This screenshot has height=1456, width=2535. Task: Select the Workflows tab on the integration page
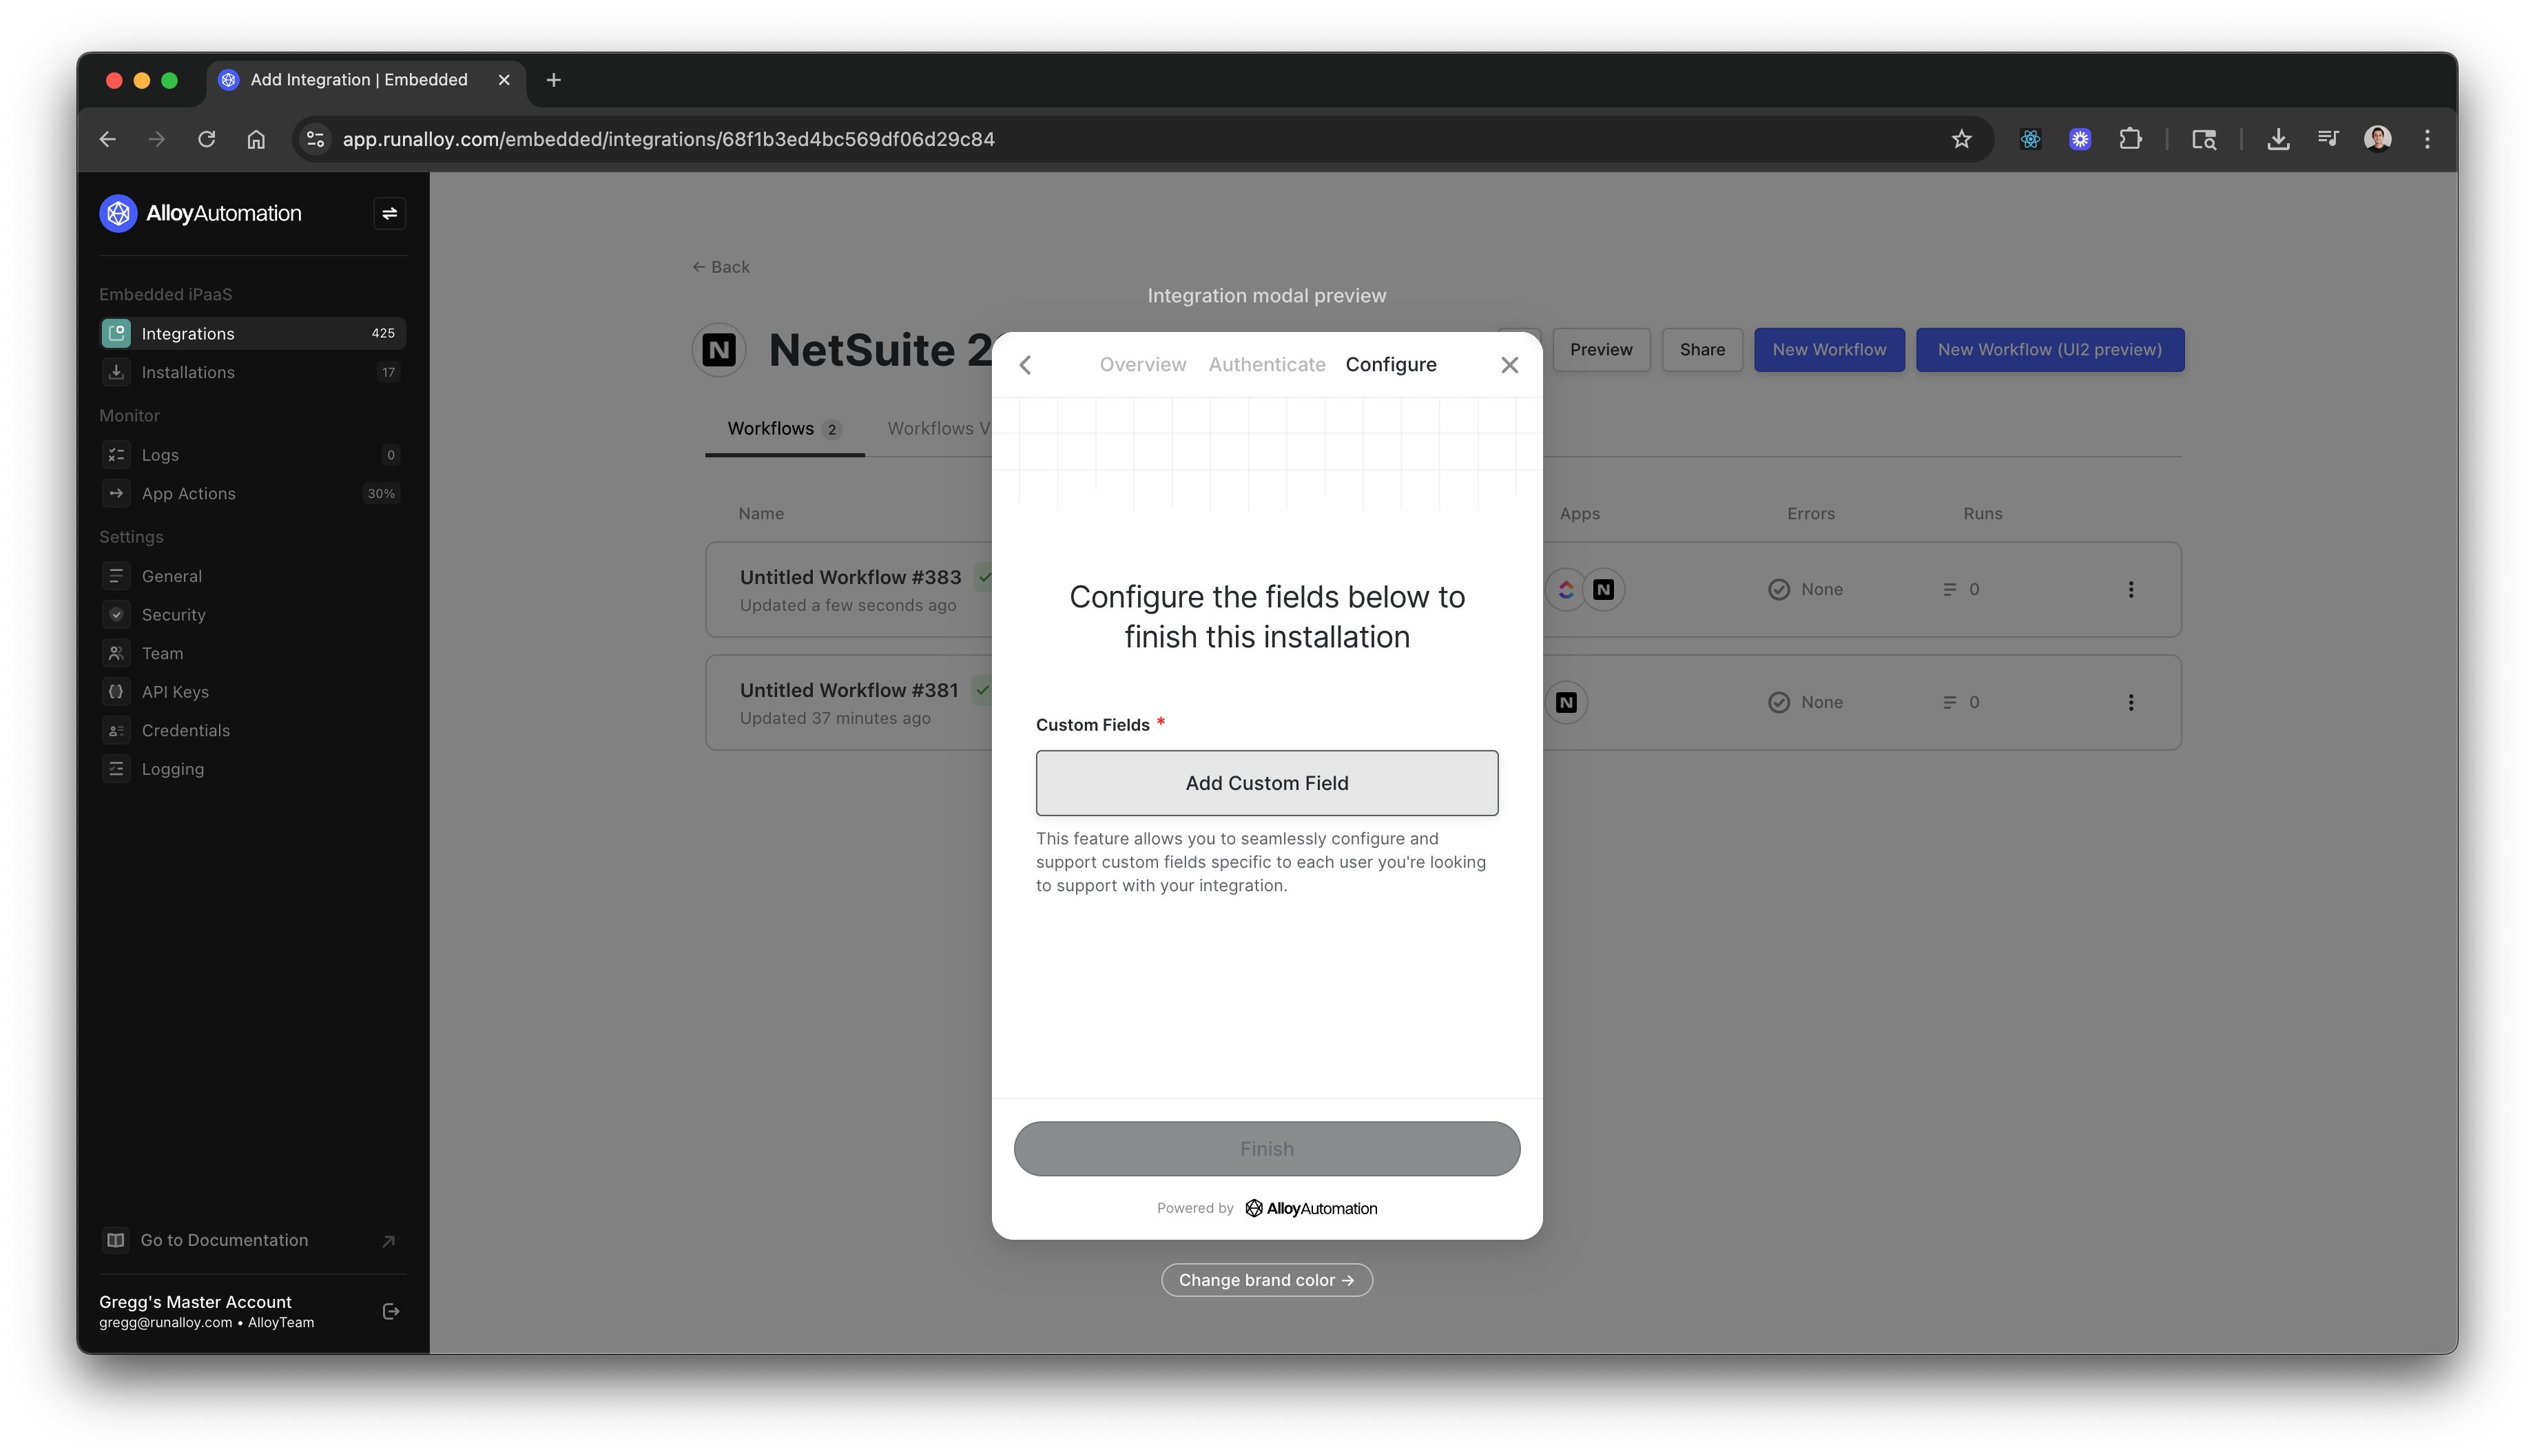point(771,428)
